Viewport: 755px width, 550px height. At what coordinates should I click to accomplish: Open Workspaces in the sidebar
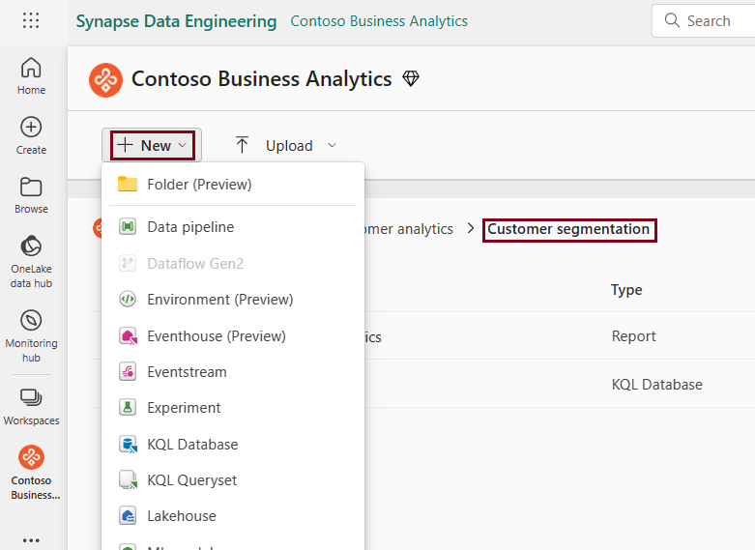[x=31, y=407]
